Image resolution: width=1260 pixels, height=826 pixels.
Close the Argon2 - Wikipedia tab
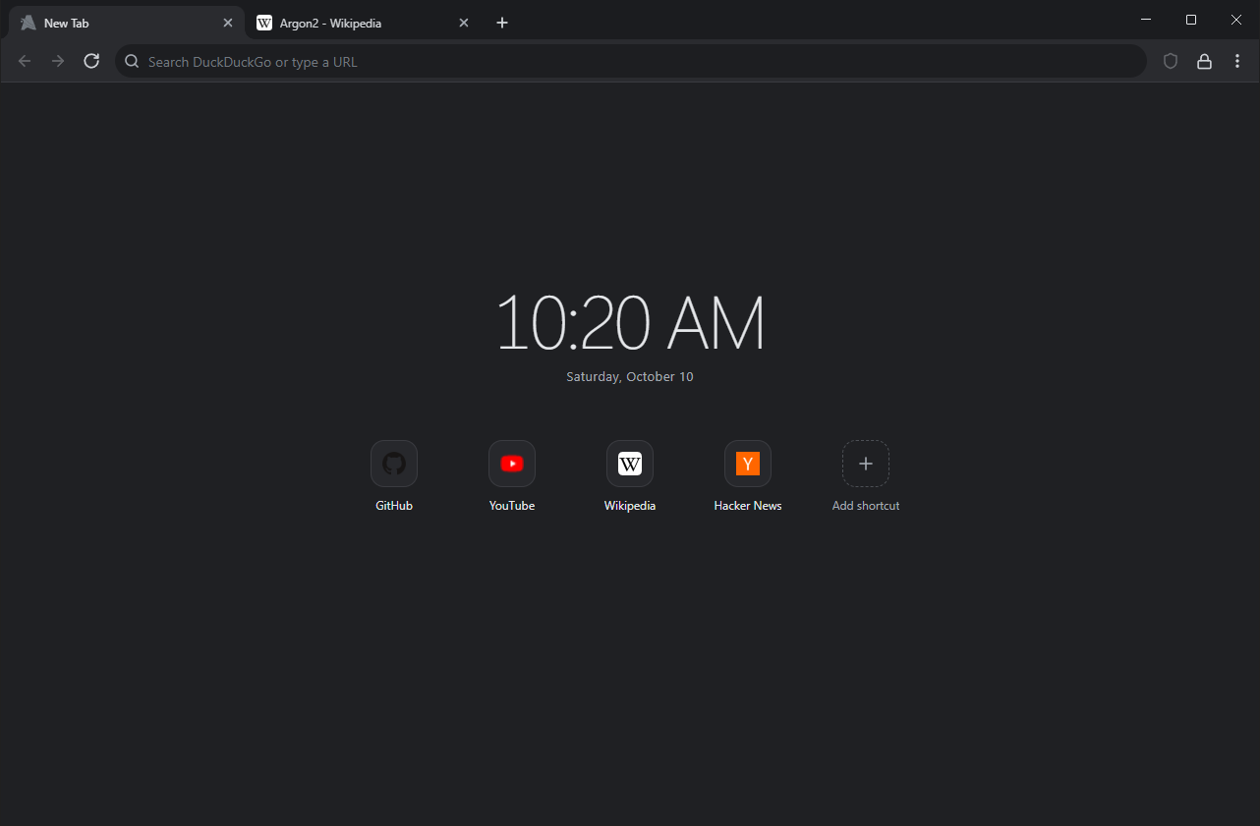click(464, 23)
